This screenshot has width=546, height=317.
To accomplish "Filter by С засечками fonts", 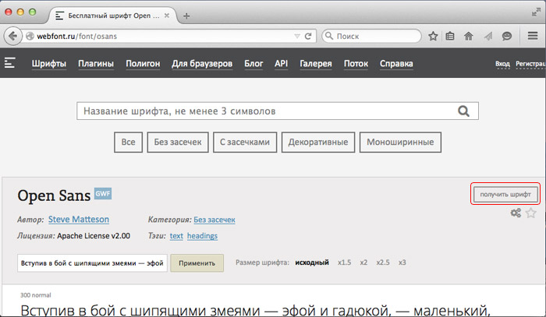I will (245, 143).
